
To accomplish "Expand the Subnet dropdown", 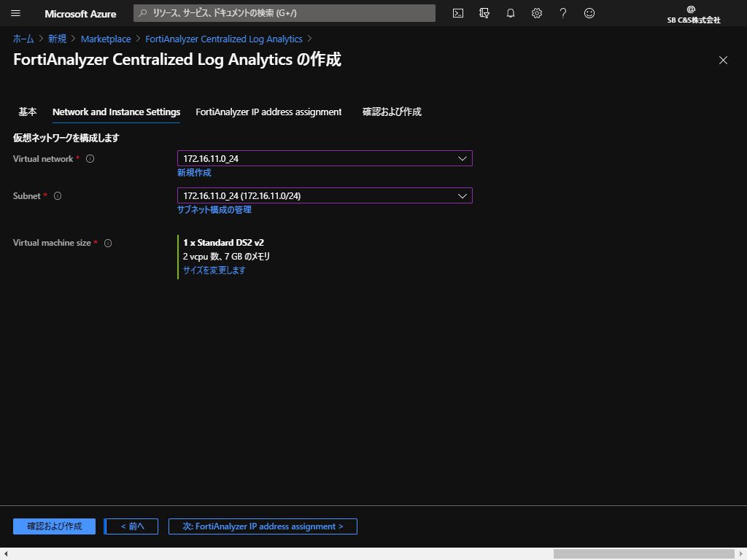I will [x=325, y=195].
